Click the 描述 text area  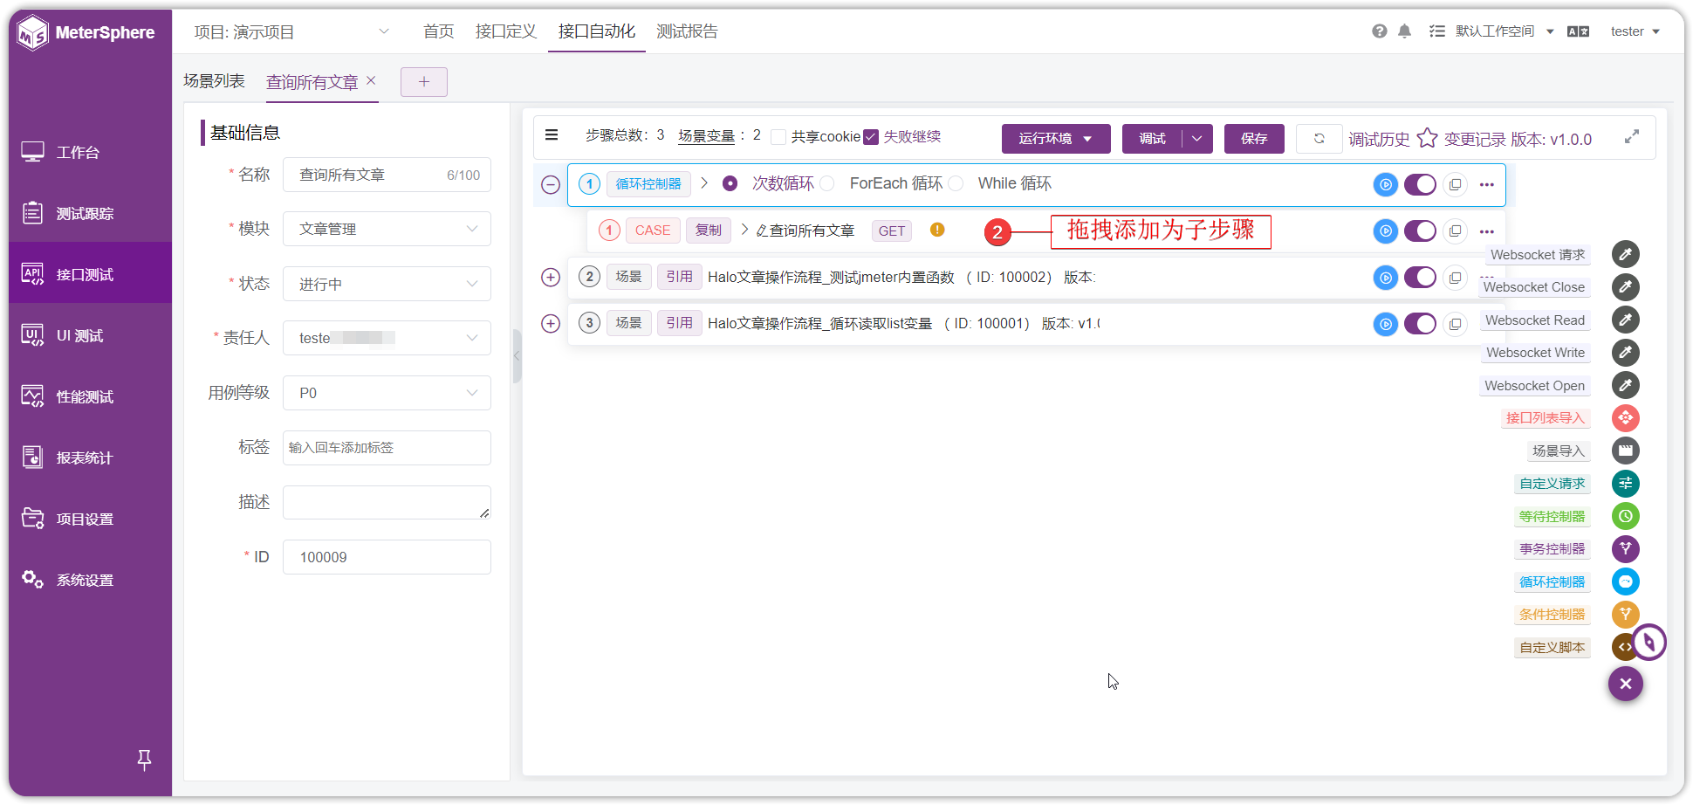[387, 502]
